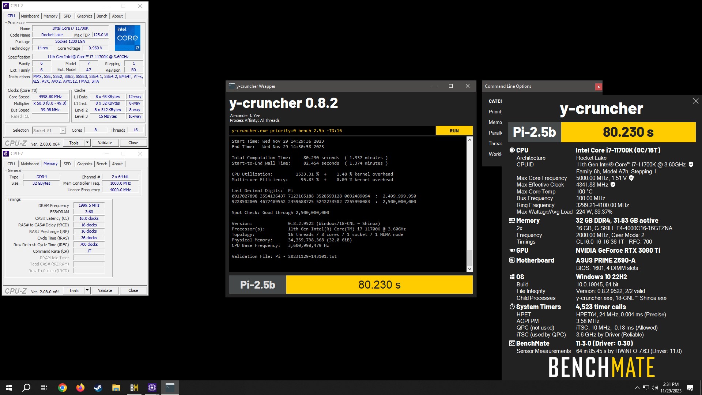
Task: Switch to CPU tab in bottom CPU-Z
Action: (x=11, y=164)
